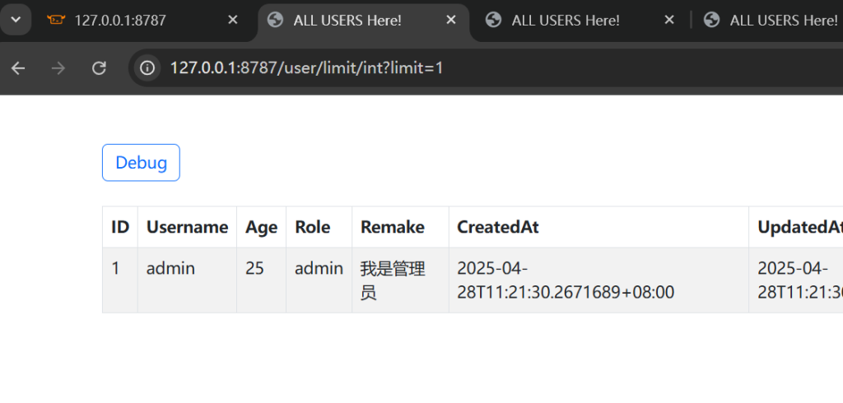Click the Age cell showing 25
This screenshot has height=403, width=843.
tap(254, 268)
